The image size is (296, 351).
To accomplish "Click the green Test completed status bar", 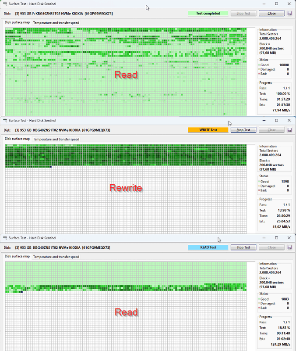I will (x=208, y=14).
